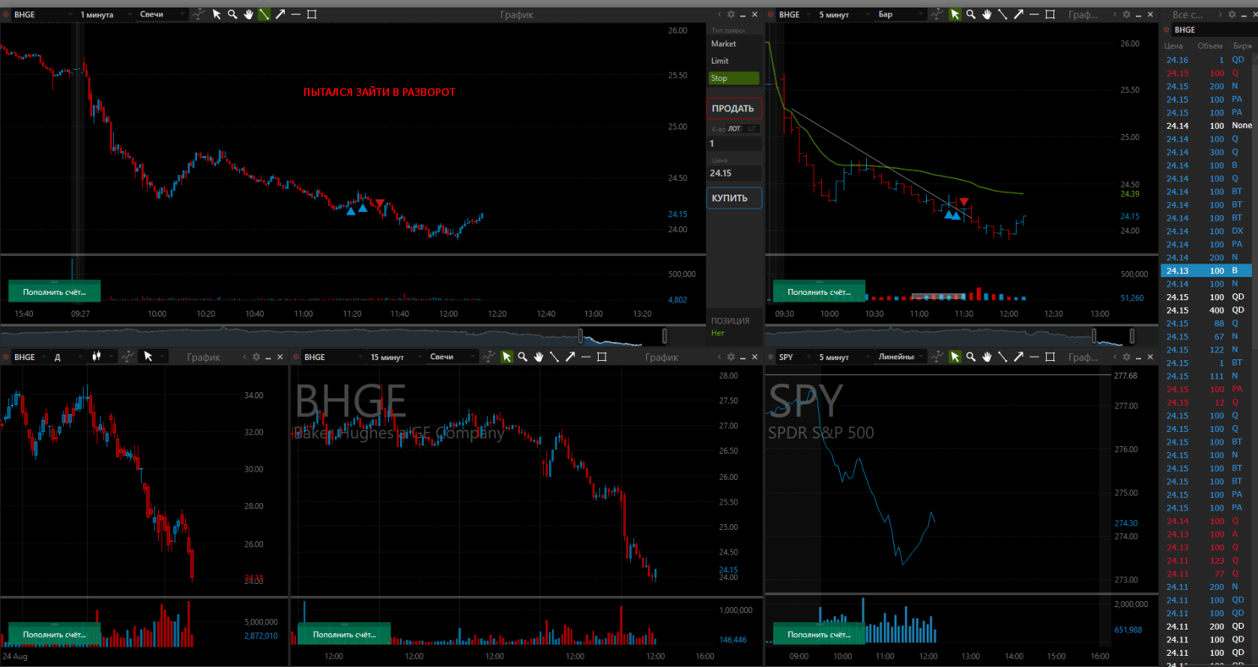
Task: Select hand tool in SPY chart toolbar
Action: [x=987, y=357]
